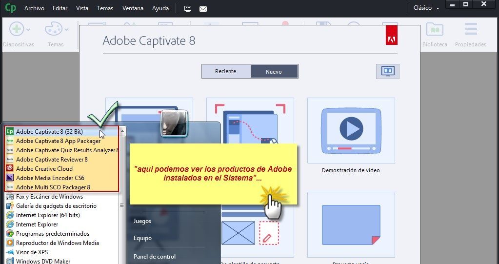
Task: Switch to the Reciente tab
Action: click(226, 71)
